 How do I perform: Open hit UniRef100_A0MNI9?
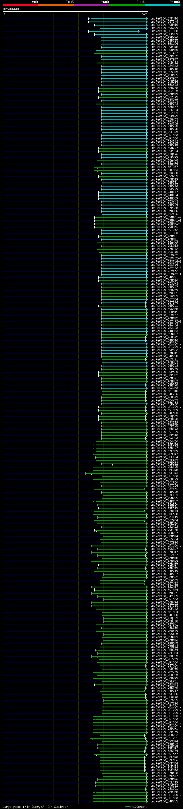click(164, 25)
